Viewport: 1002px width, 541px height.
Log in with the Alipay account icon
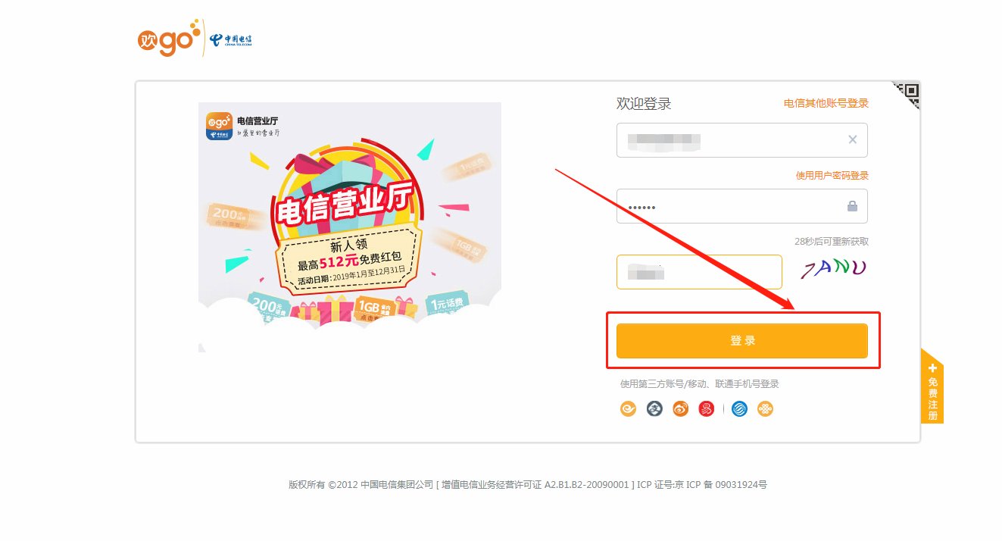coord(654,408)
